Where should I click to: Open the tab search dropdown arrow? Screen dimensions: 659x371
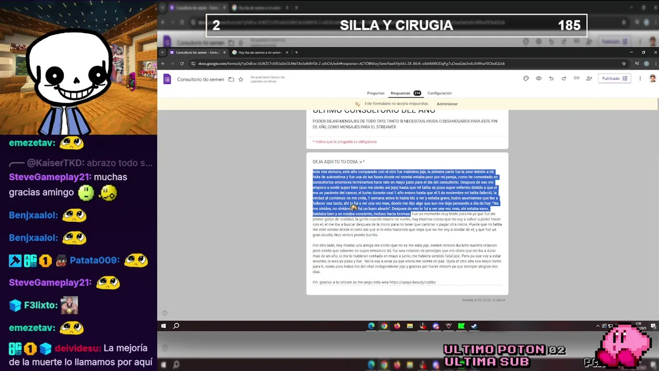163,52
